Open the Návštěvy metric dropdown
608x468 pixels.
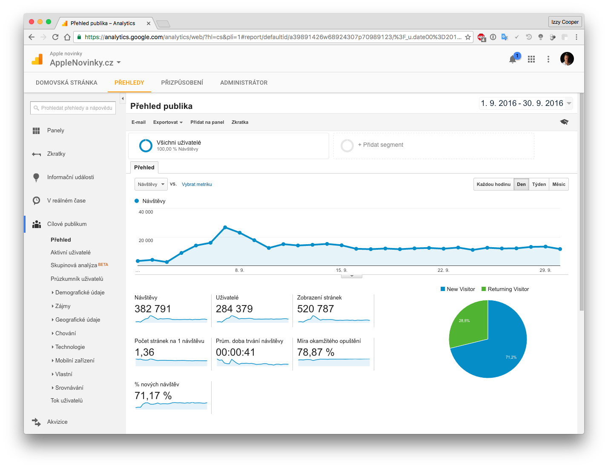click(151, 184)
